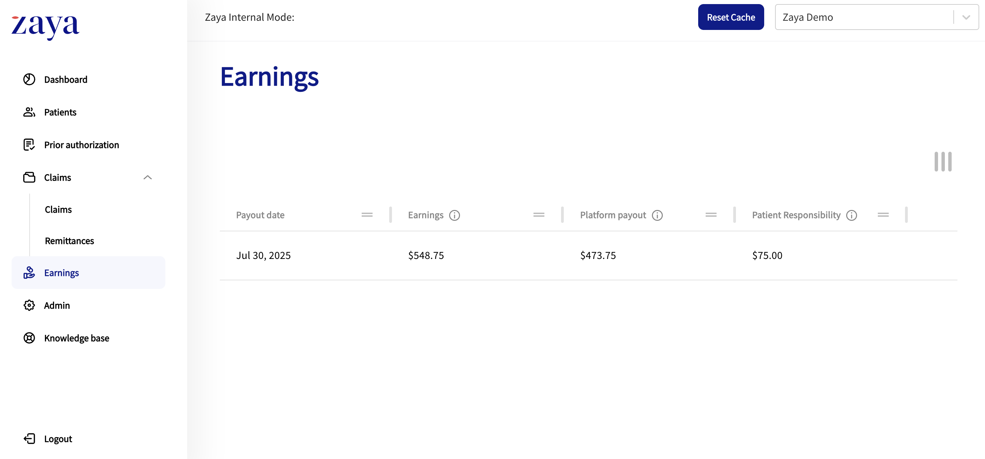Click the Patients people icon
The height and width of the screenshot is (459, 985).
29,112
